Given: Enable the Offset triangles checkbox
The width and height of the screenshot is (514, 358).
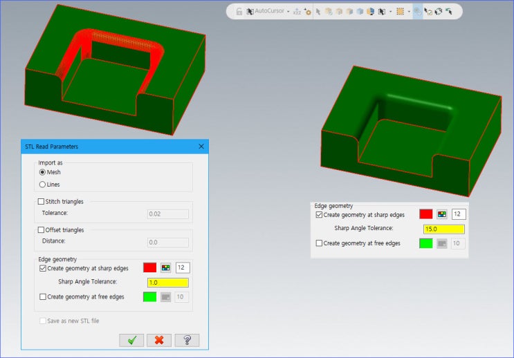Looking at the screenshot, I should point(42,229).
